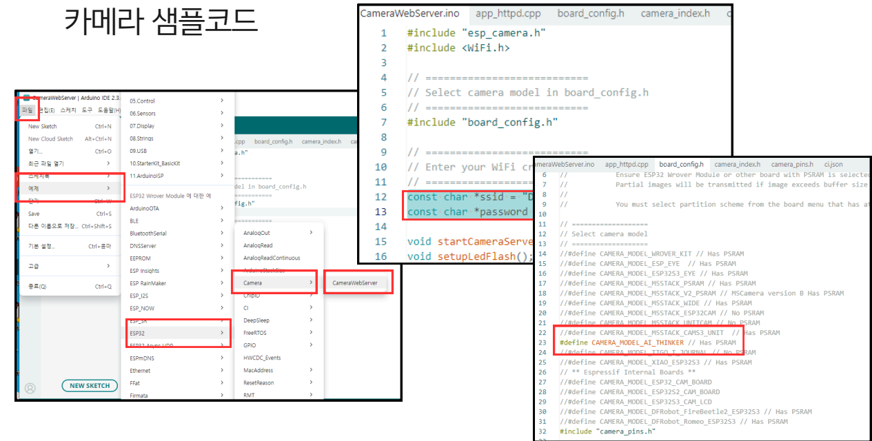
Task: Select AnalogRead in the ESP32 submenu
Action: [279, 245]
